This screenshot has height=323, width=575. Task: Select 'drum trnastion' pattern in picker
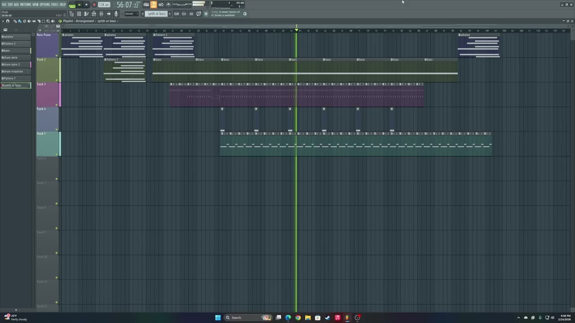tap(16, 71)
